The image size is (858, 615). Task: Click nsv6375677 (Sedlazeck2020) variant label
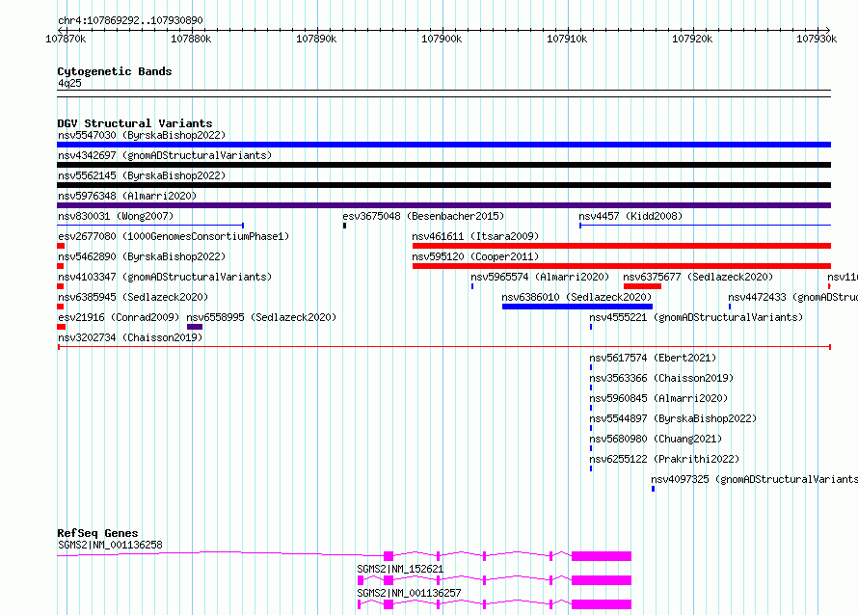pos(698,277)
